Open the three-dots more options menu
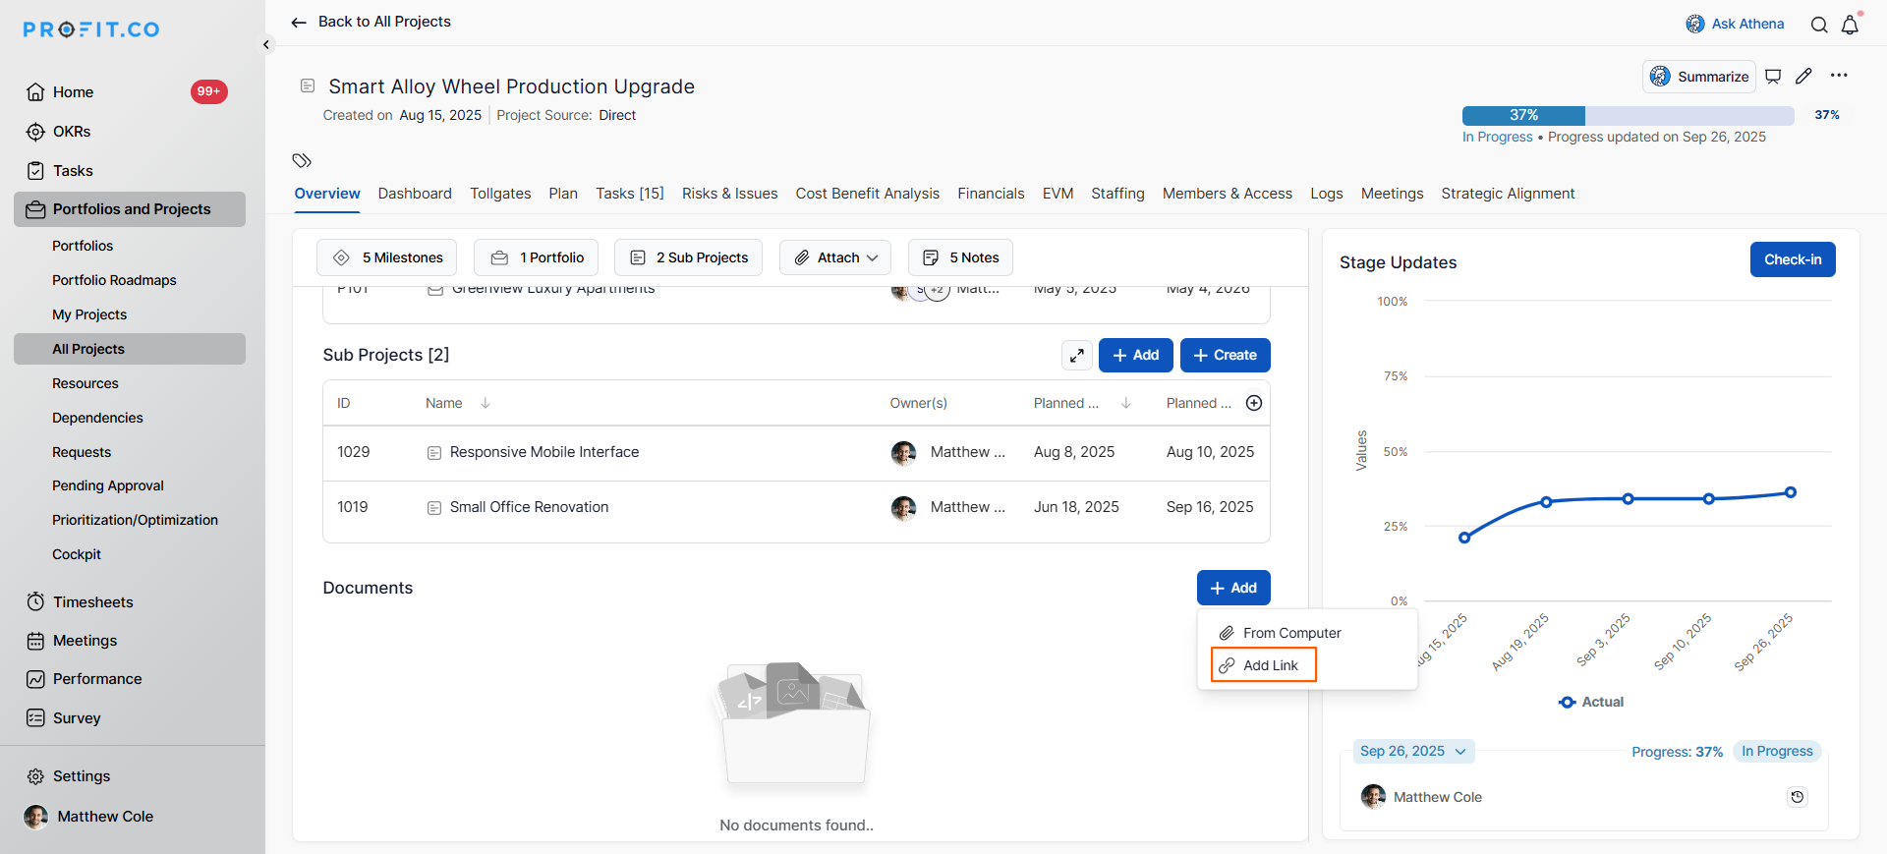This screenshot has height=854, width=1887. pyautogui.click(x=1839, y=76)
